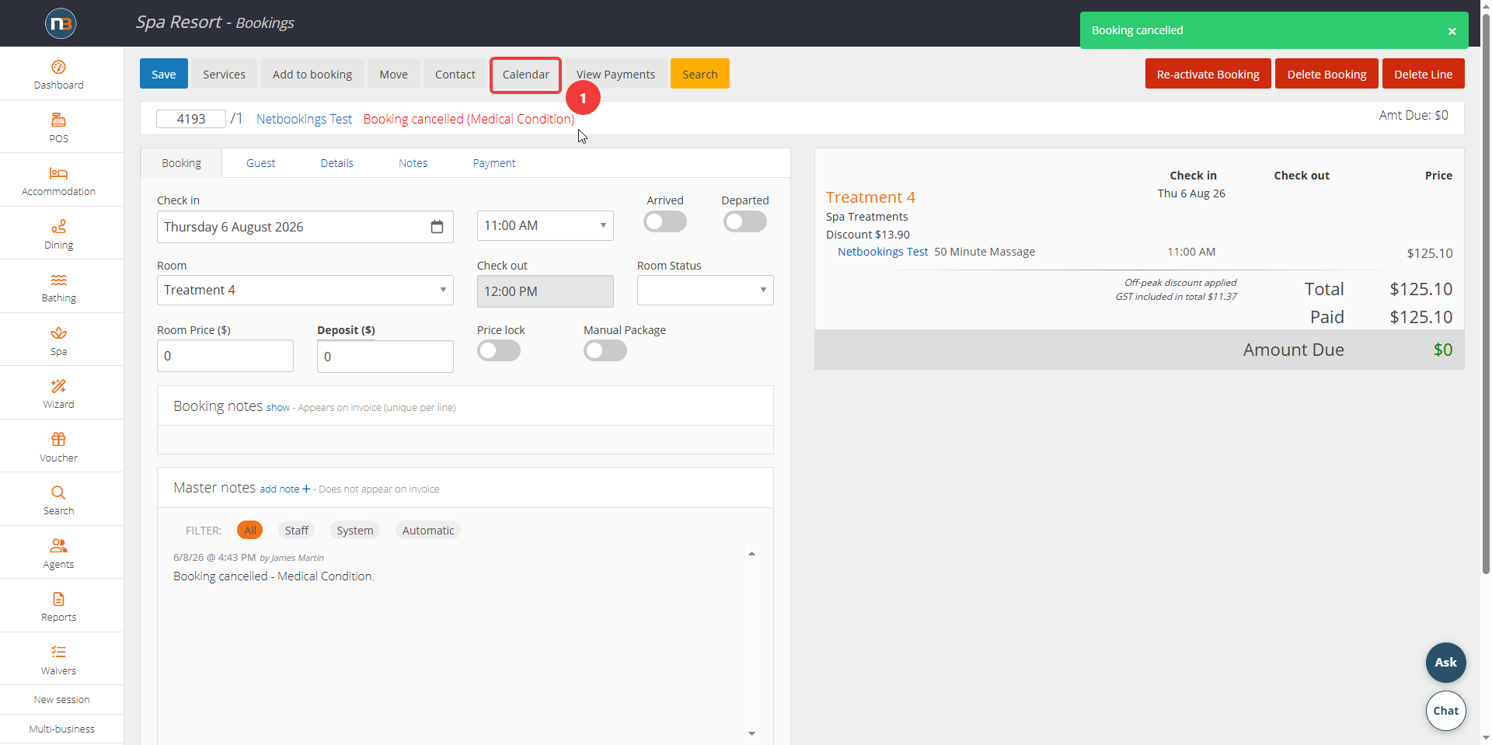Switch to the Guest tab
Image resolution: width=1492 pixels, height=745 pixels.
(x=260, y=163)
